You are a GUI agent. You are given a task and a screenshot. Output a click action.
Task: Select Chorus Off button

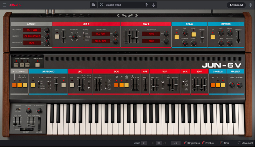[213, 85]
